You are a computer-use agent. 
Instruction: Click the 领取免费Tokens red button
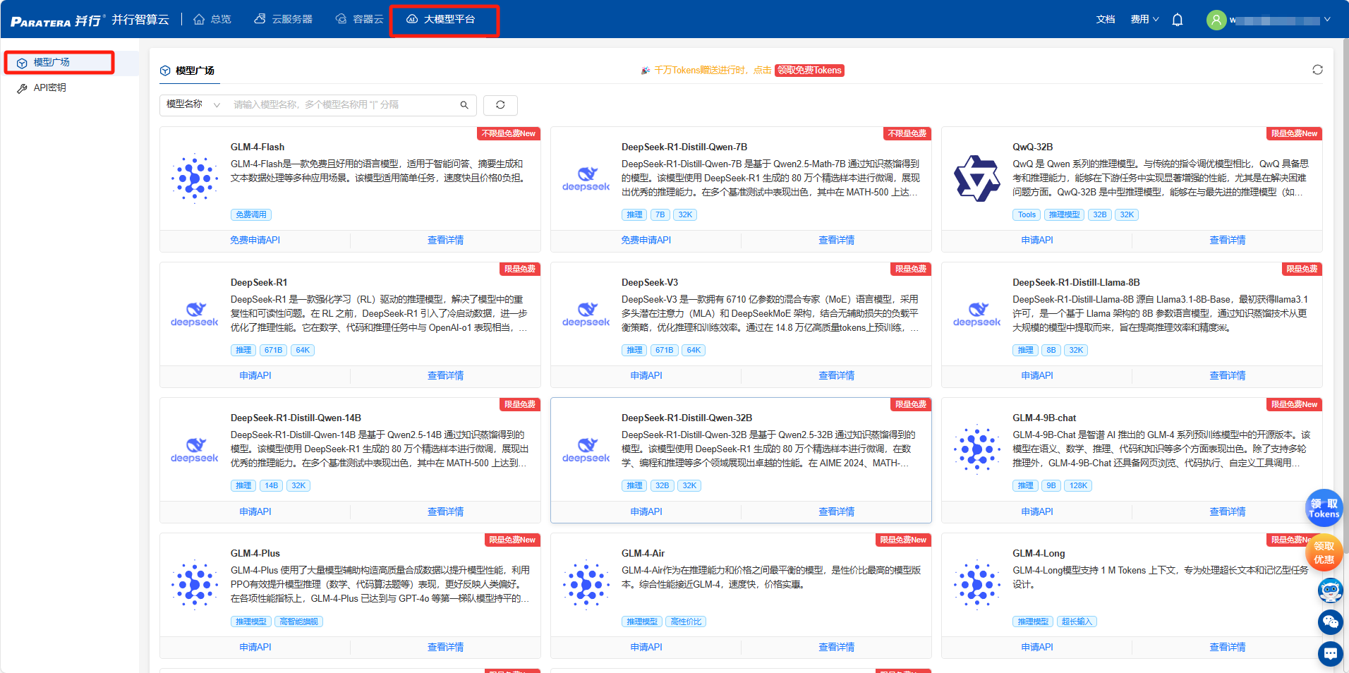(809, 71)
